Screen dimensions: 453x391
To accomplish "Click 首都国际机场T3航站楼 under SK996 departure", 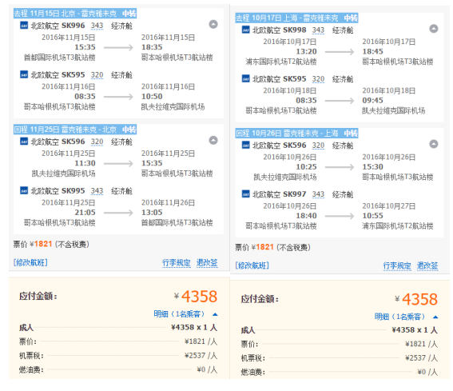I will [x=59, y=58].
